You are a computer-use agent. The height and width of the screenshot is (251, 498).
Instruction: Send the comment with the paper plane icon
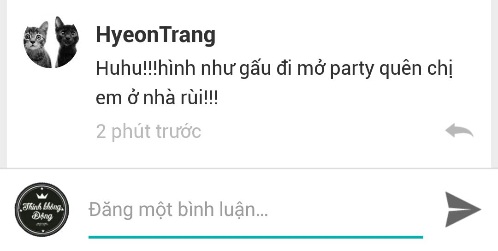[x=463, y=209]
